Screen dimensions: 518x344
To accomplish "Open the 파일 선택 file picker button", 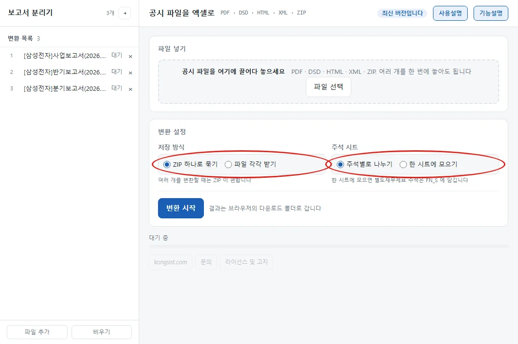I will pos(329,87).
